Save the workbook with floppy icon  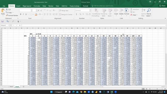point(2,21)
